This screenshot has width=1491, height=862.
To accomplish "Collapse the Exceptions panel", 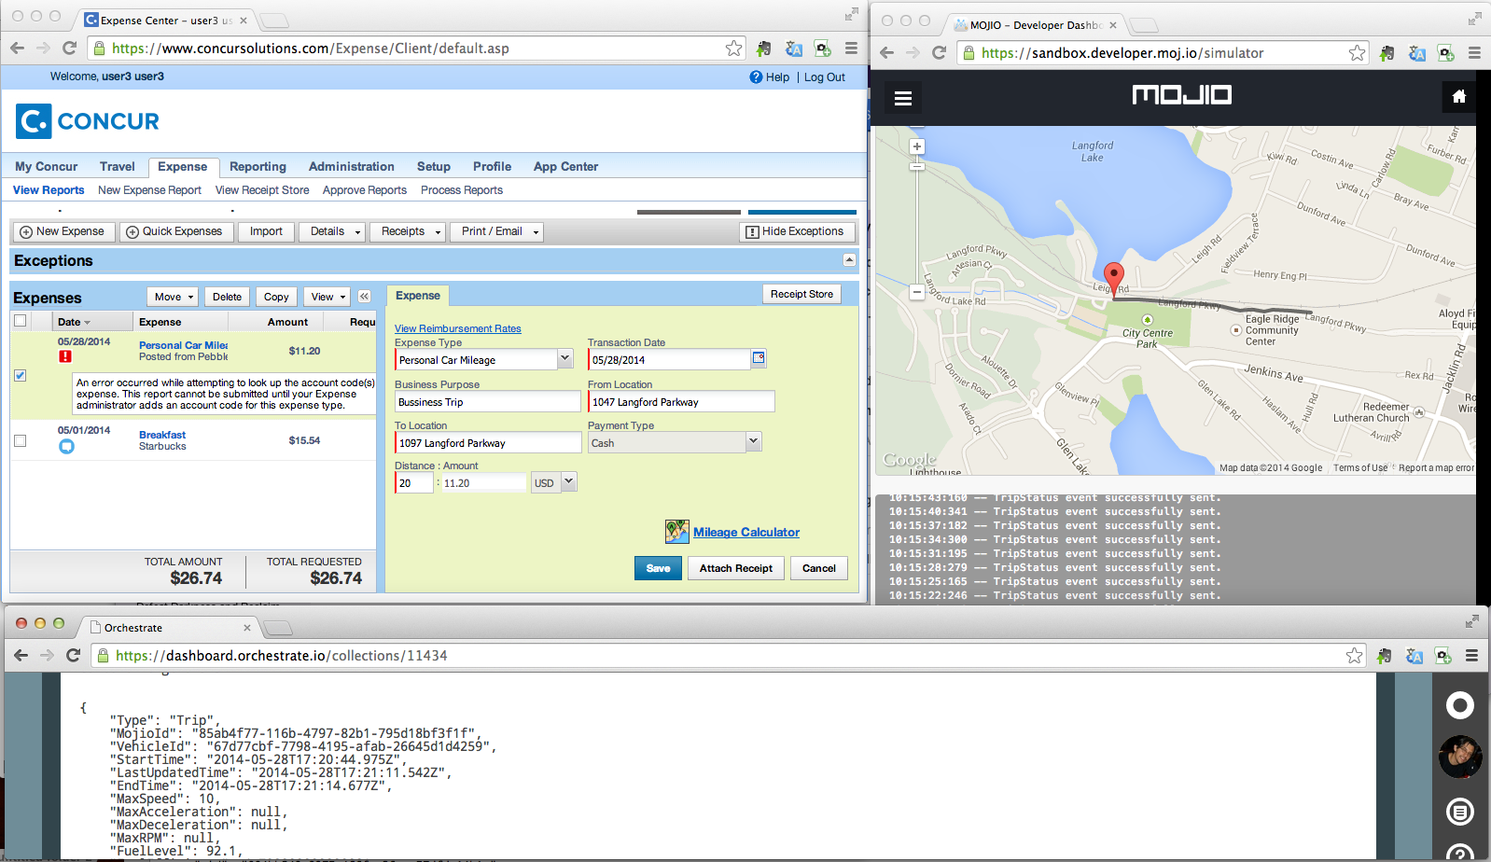I will [x=849, y=260].
